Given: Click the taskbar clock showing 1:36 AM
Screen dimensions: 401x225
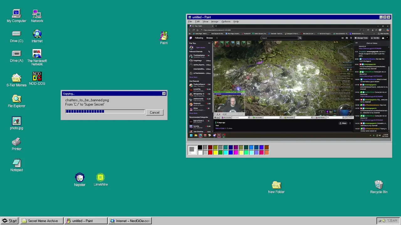Looking at the screenshot, I should (x=392, y=221).
